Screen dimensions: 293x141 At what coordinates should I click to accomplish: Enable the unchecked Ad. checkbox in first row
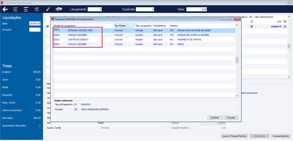click(252, 22)
